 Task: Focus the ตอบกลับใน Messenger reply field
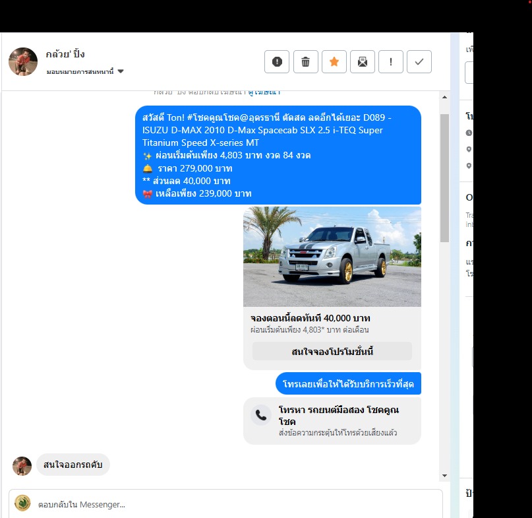(225, 504)
